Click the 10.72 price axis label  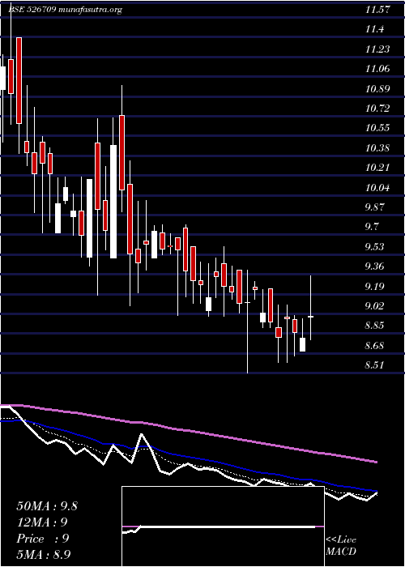377,108
